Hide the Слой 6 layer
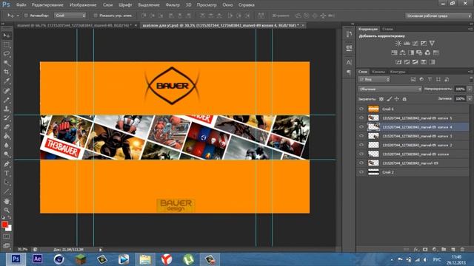The height and width of the screenshot is (266, 474). tap(361, 109)
